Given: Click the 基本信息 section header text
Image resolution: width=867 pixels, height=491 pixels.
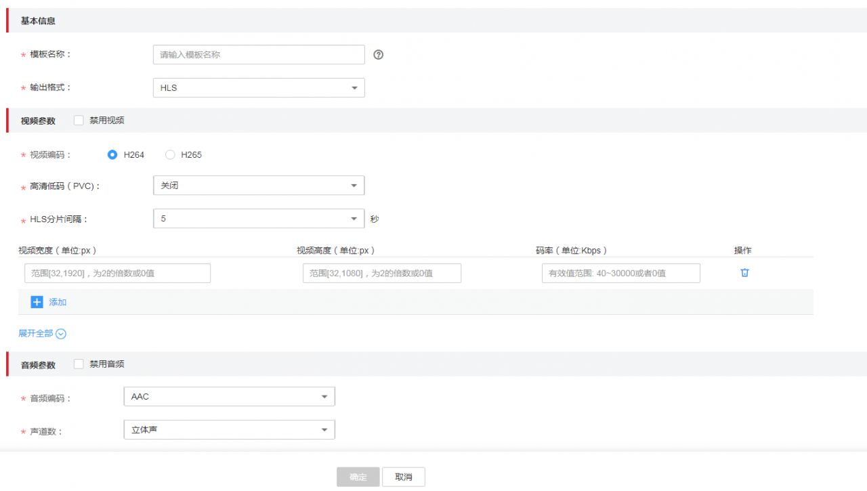Looking at the screenshot, I should [38, 21].
